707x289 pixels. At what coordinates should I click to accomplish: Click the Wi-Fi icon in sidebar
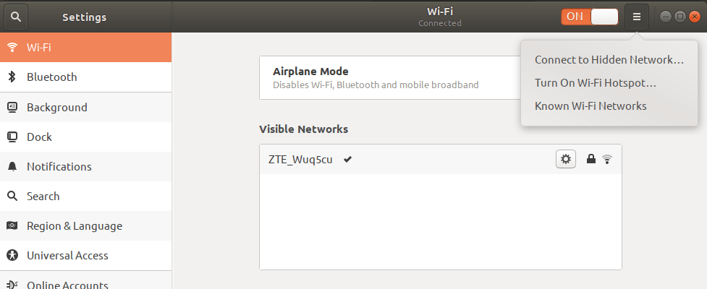12,47
